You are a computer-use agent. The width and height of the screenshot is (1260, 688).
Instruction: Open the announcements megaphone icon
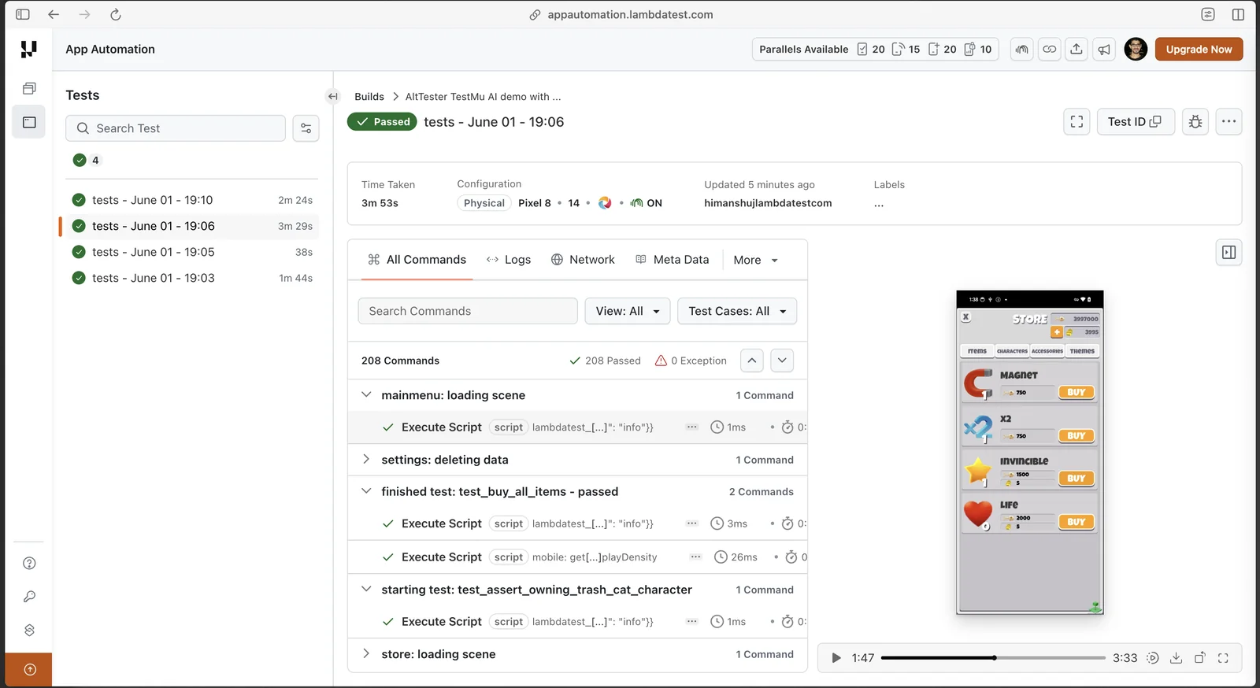coord(1104,49)
